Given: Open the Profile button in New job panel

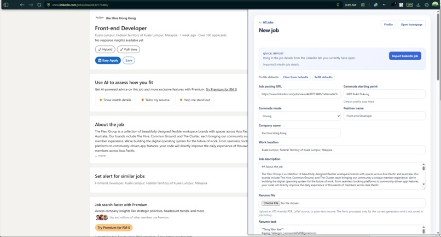Looking at the screenshot, I should tap(388, 25).
